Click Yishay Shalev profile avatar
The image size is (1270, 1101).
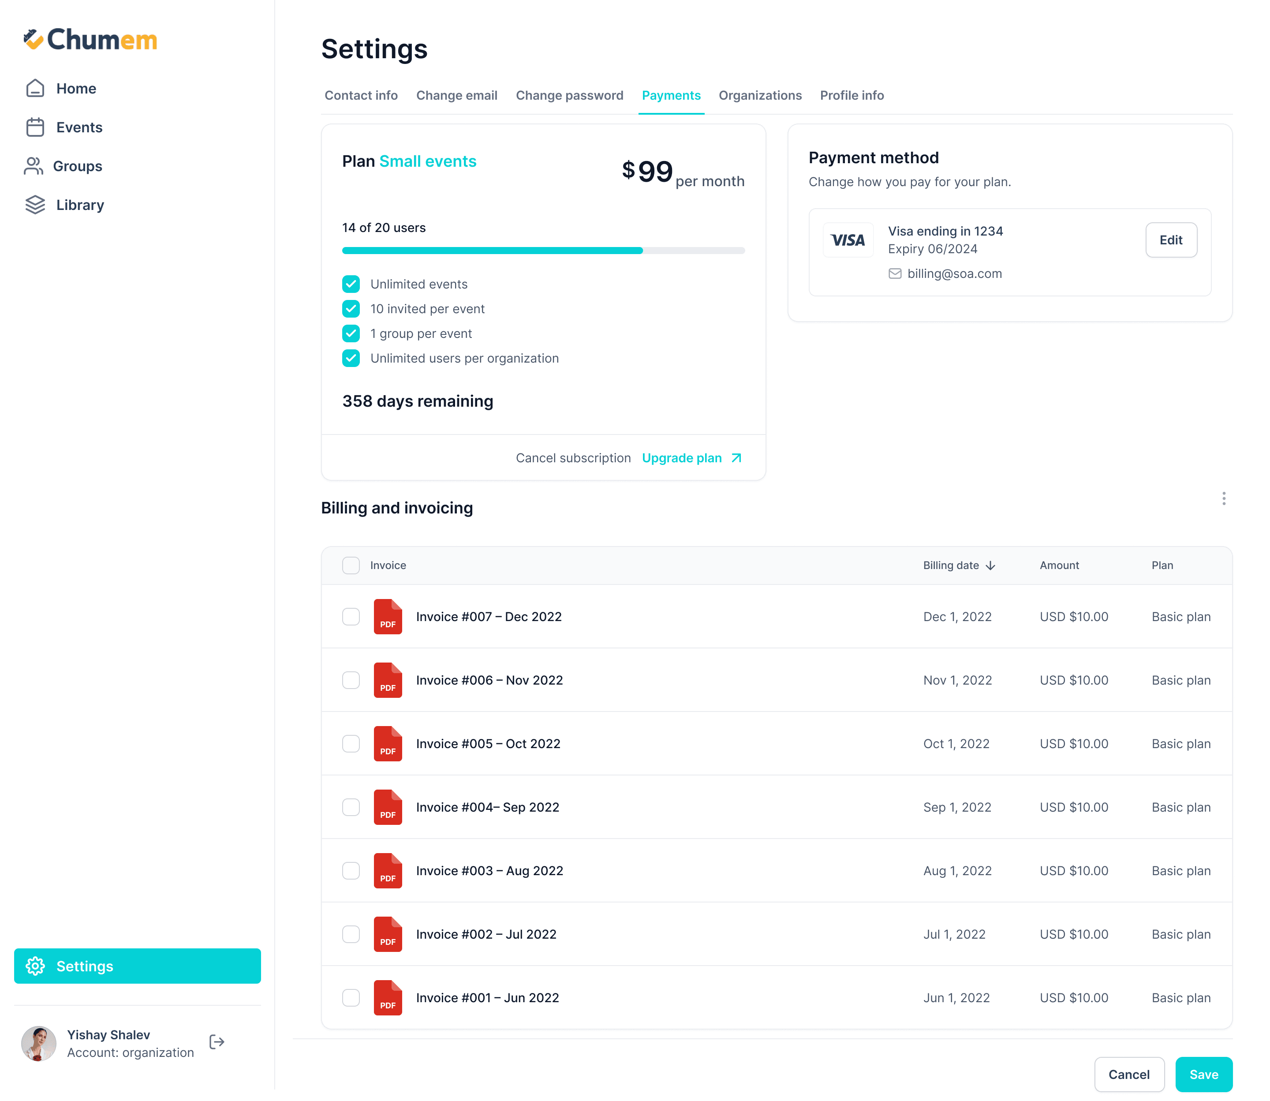(39, 1043)
